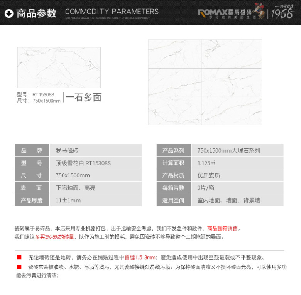Click red square bullet beside 无论墙砖还是地砖
301x295 pixels.
(x=19, y=257)
